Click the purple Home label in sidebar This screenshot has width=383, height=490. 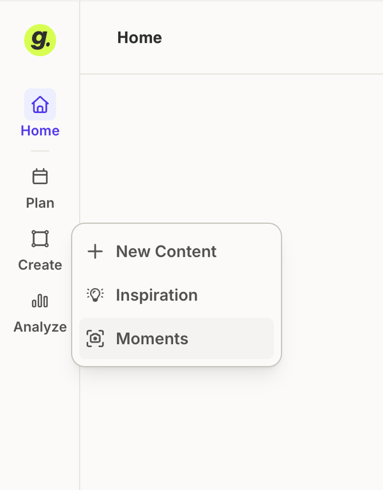(40, 130)
